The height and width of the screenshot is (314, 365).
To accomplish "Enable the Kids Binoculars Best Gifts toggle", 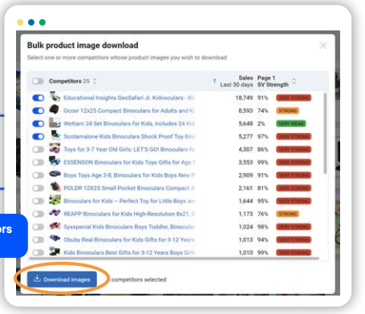I will [39, 252].
